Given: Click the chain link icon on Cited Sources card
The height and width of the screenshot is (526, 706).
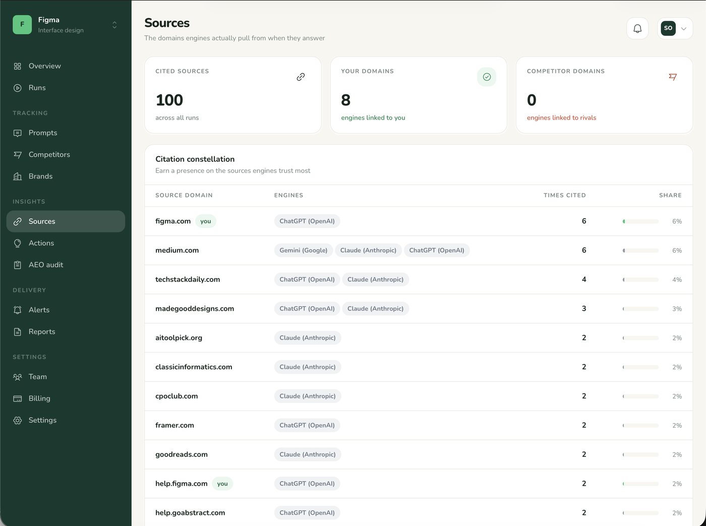Looking at the screenshot, I should (x=301, y=77).
